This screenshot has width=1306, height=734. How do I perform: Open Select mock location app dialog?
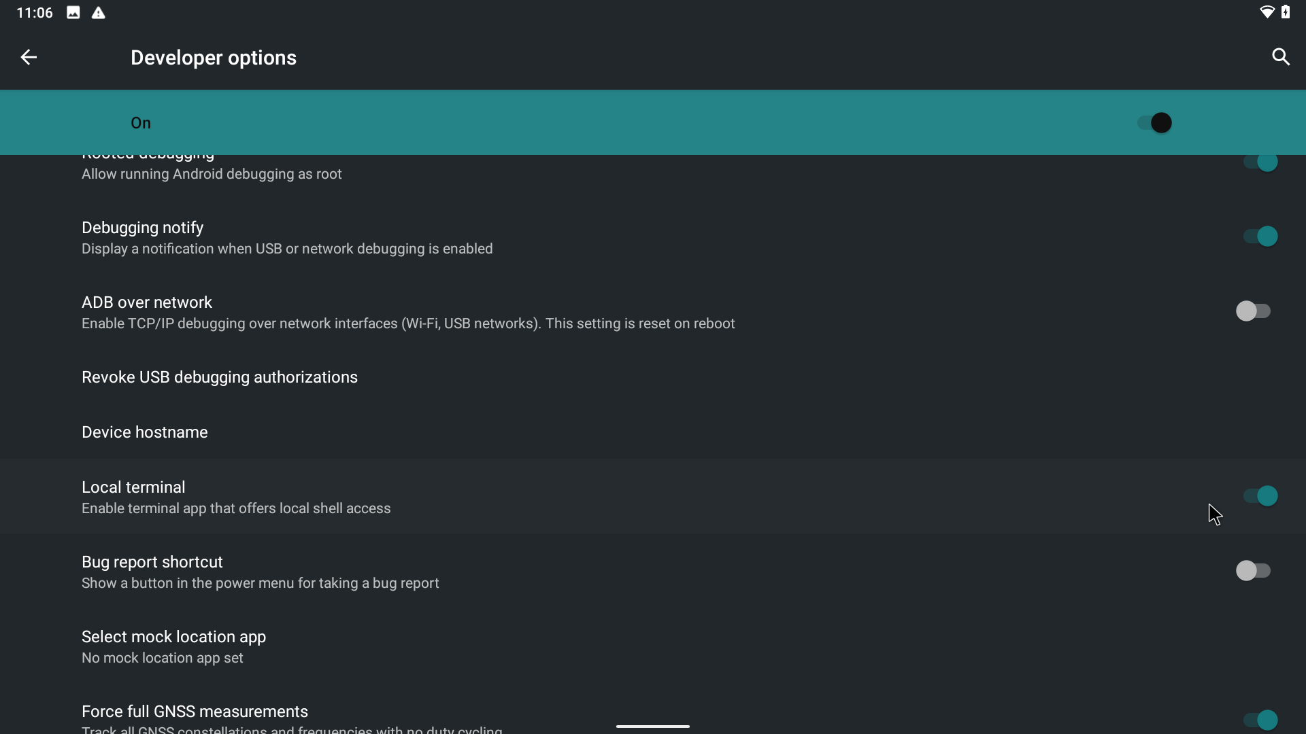click(173, 646)
